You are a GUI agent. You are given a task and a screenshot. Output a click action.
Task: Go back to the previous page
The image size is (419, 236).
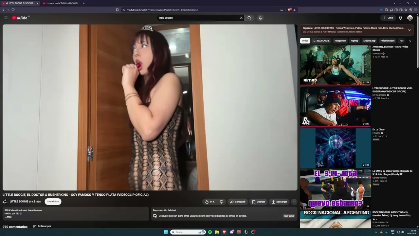tap(3, 10)
